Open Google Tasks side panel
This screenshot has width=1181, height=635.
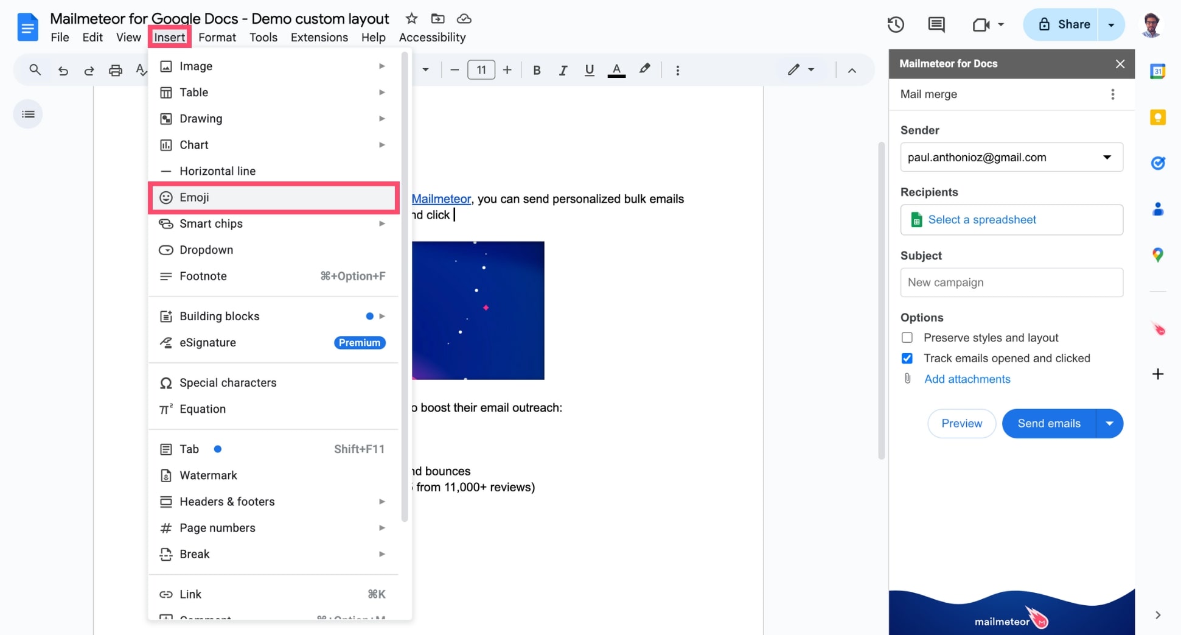pyautogui.click(x=1157, y=163)
